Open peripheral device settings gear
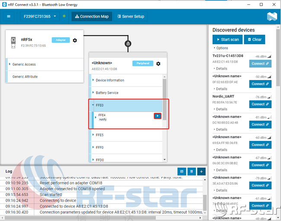Screen dimensions: 281x221 pyautogui.click(x=158, y=64)
